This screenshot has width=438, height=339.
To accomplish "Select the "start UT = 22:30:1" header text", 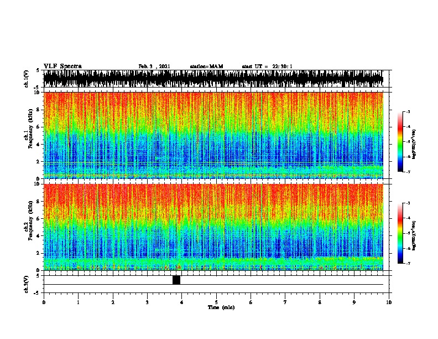I will click(267, 66).
